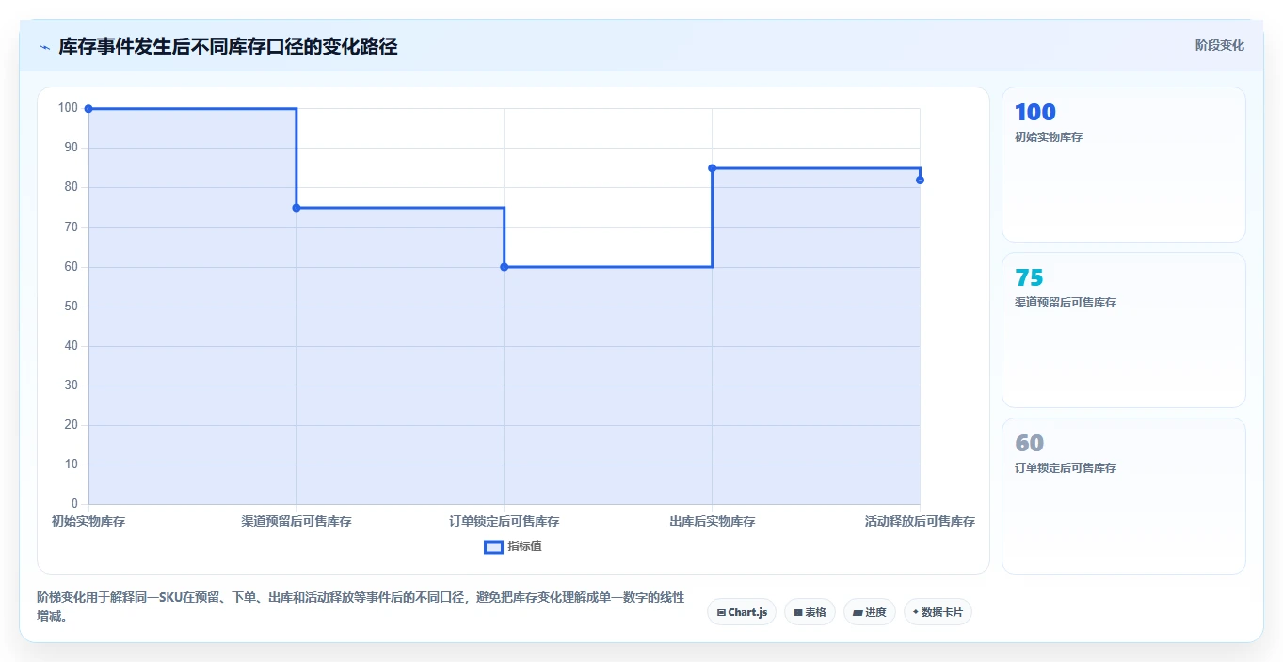1283x662 pixels.
Task: Click the final data point at value 82
Action: click(x=920, y=180)
